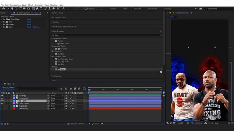The image size is (234, 131).
Task: Toggle visibility of the Tyson - glow layer
Action: point(2,103)
